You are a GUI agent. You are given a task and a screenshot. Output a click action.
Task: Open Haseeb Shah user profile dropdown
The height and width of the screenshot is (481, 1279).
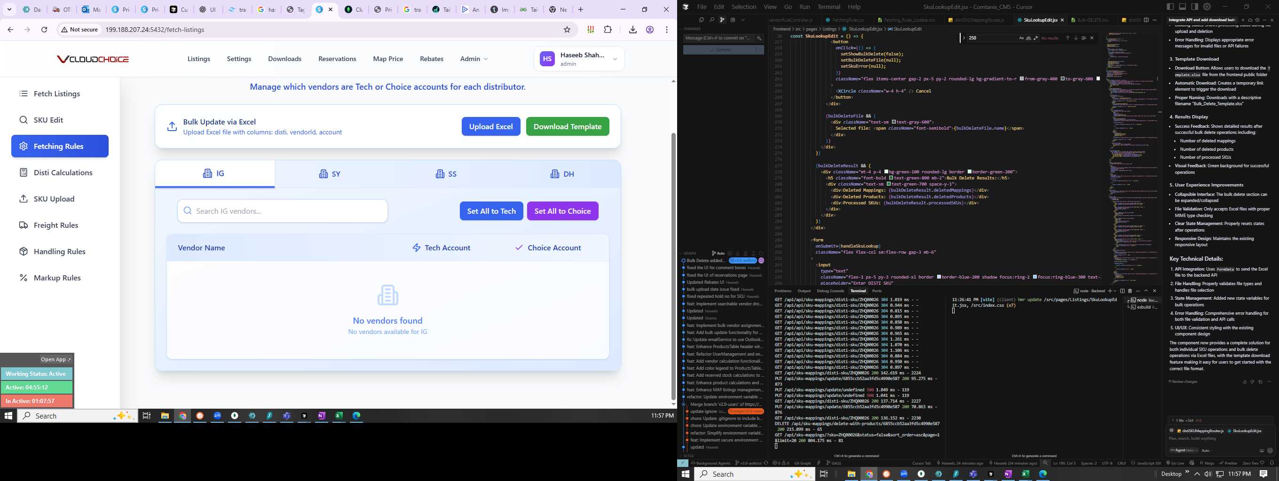click(x=579, y=59)
